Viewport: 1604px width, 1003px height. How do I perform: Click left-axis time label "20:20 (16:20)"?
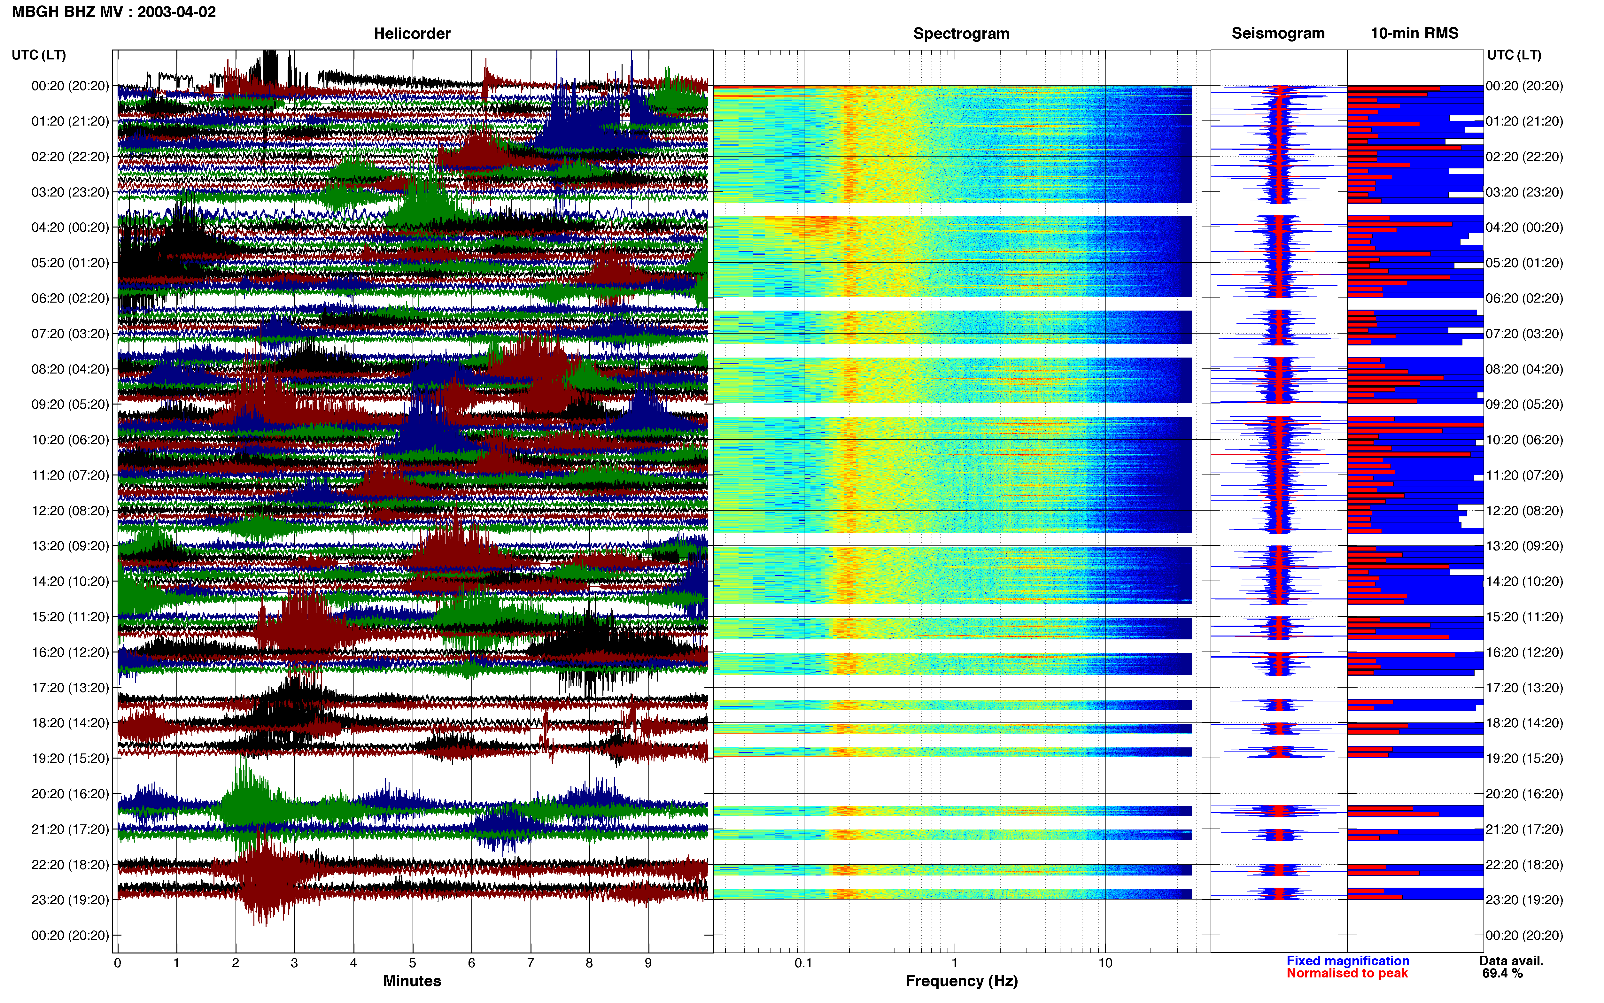tap(70, 793)
